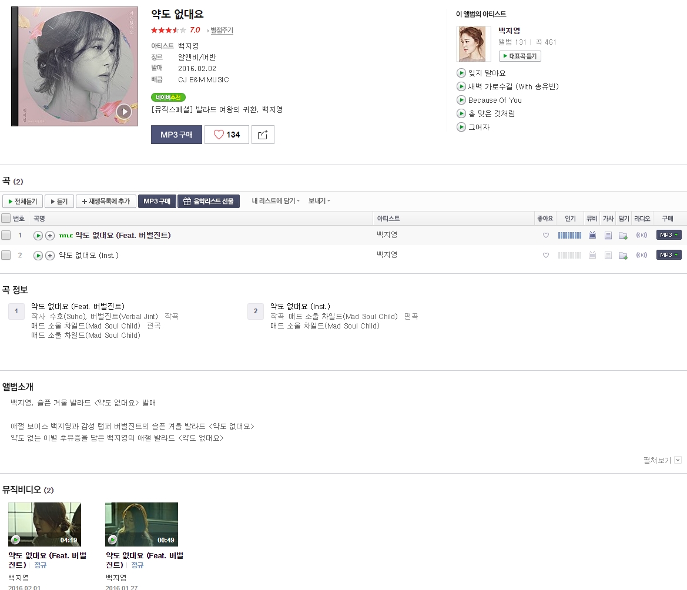Click the 별점주기 rating link
This screenshot has height=590, width=687.
[222, 30]
